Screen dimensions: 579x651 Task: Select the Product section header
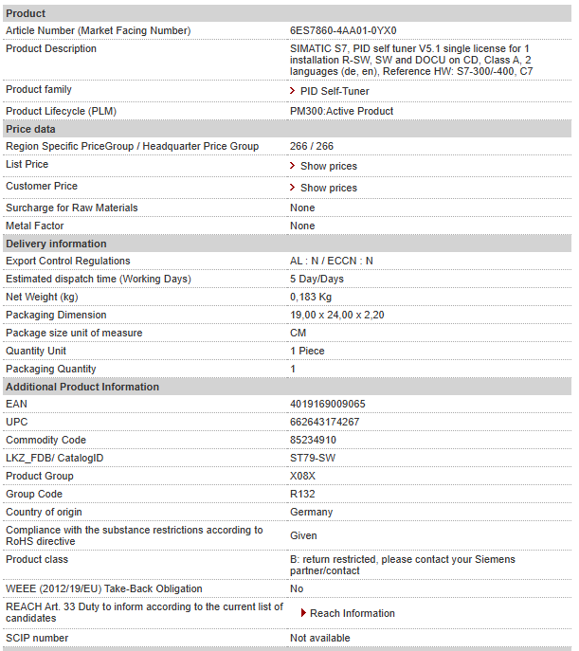287,13
